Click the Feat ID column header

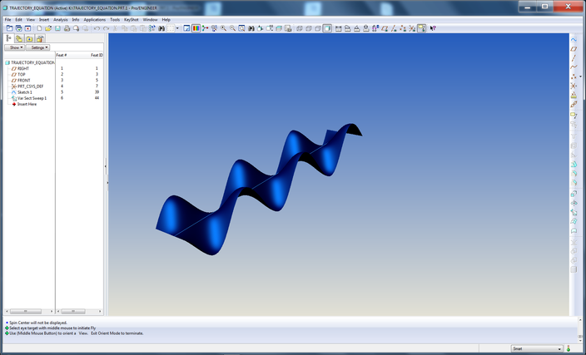point(97,55)
